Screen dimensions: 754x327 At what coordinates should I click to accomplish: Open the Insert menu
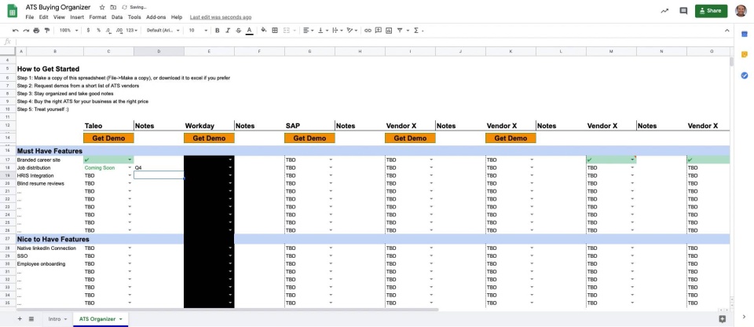coord(77,17)
